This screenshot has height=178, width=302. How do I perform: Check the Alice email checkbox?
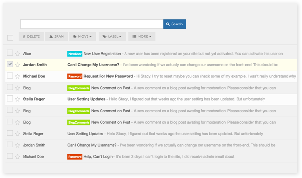pyautogui.click(x=10, y=53)
